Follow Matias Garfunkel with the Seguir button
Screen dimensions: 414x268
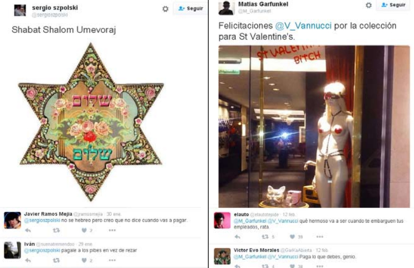click(393, 5)
